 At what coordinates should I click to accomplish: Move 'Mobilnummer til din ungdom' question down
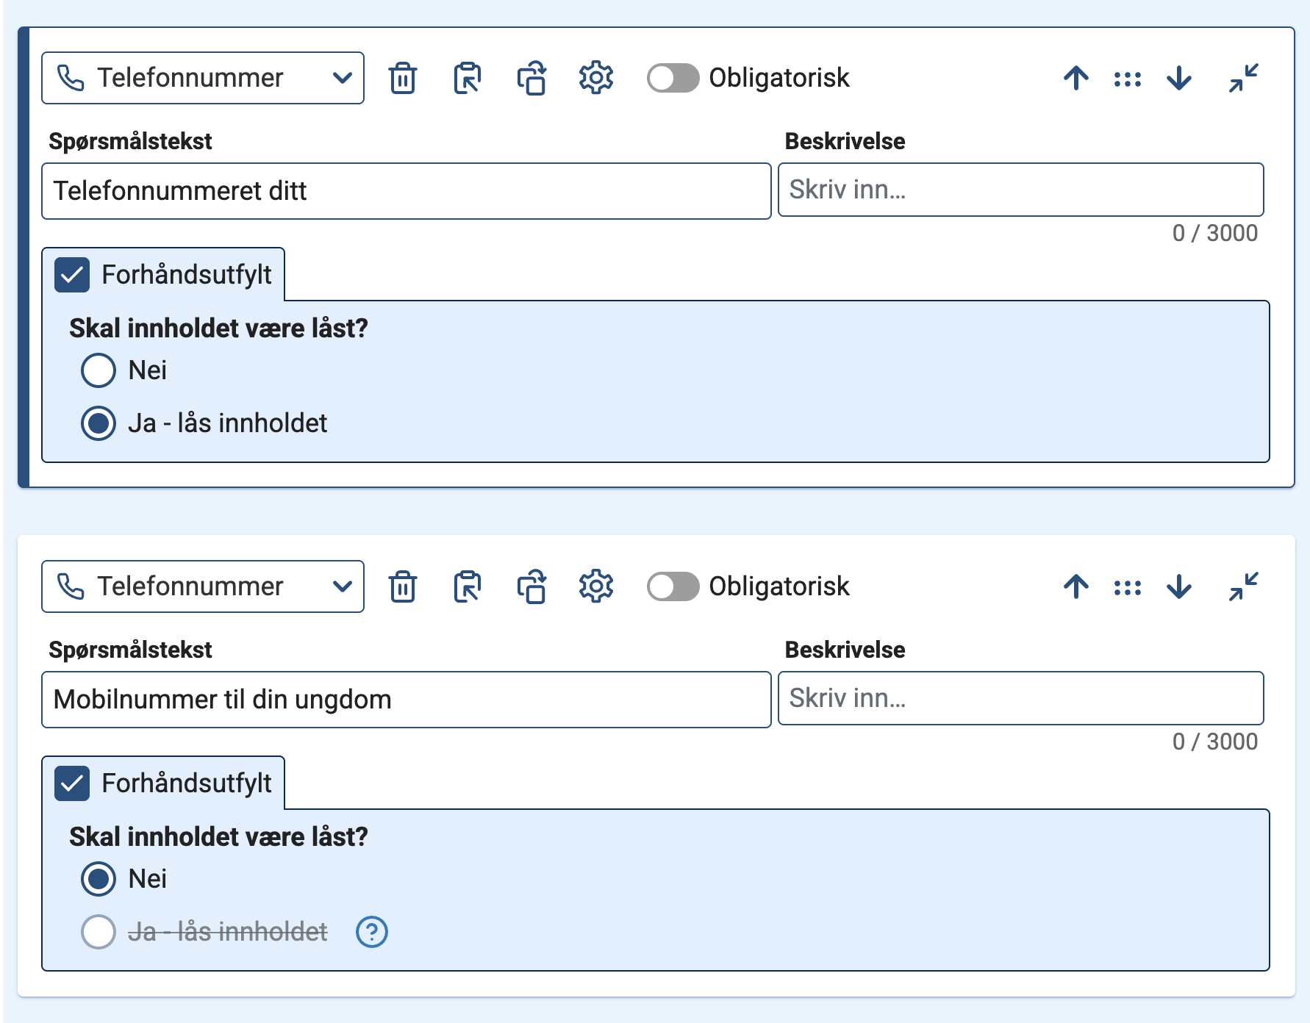[x=1179, y=586]
